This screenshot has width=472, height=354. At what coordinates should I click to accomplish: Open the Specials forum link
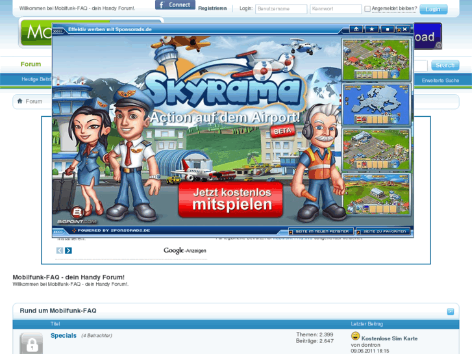tap(64, 336)
